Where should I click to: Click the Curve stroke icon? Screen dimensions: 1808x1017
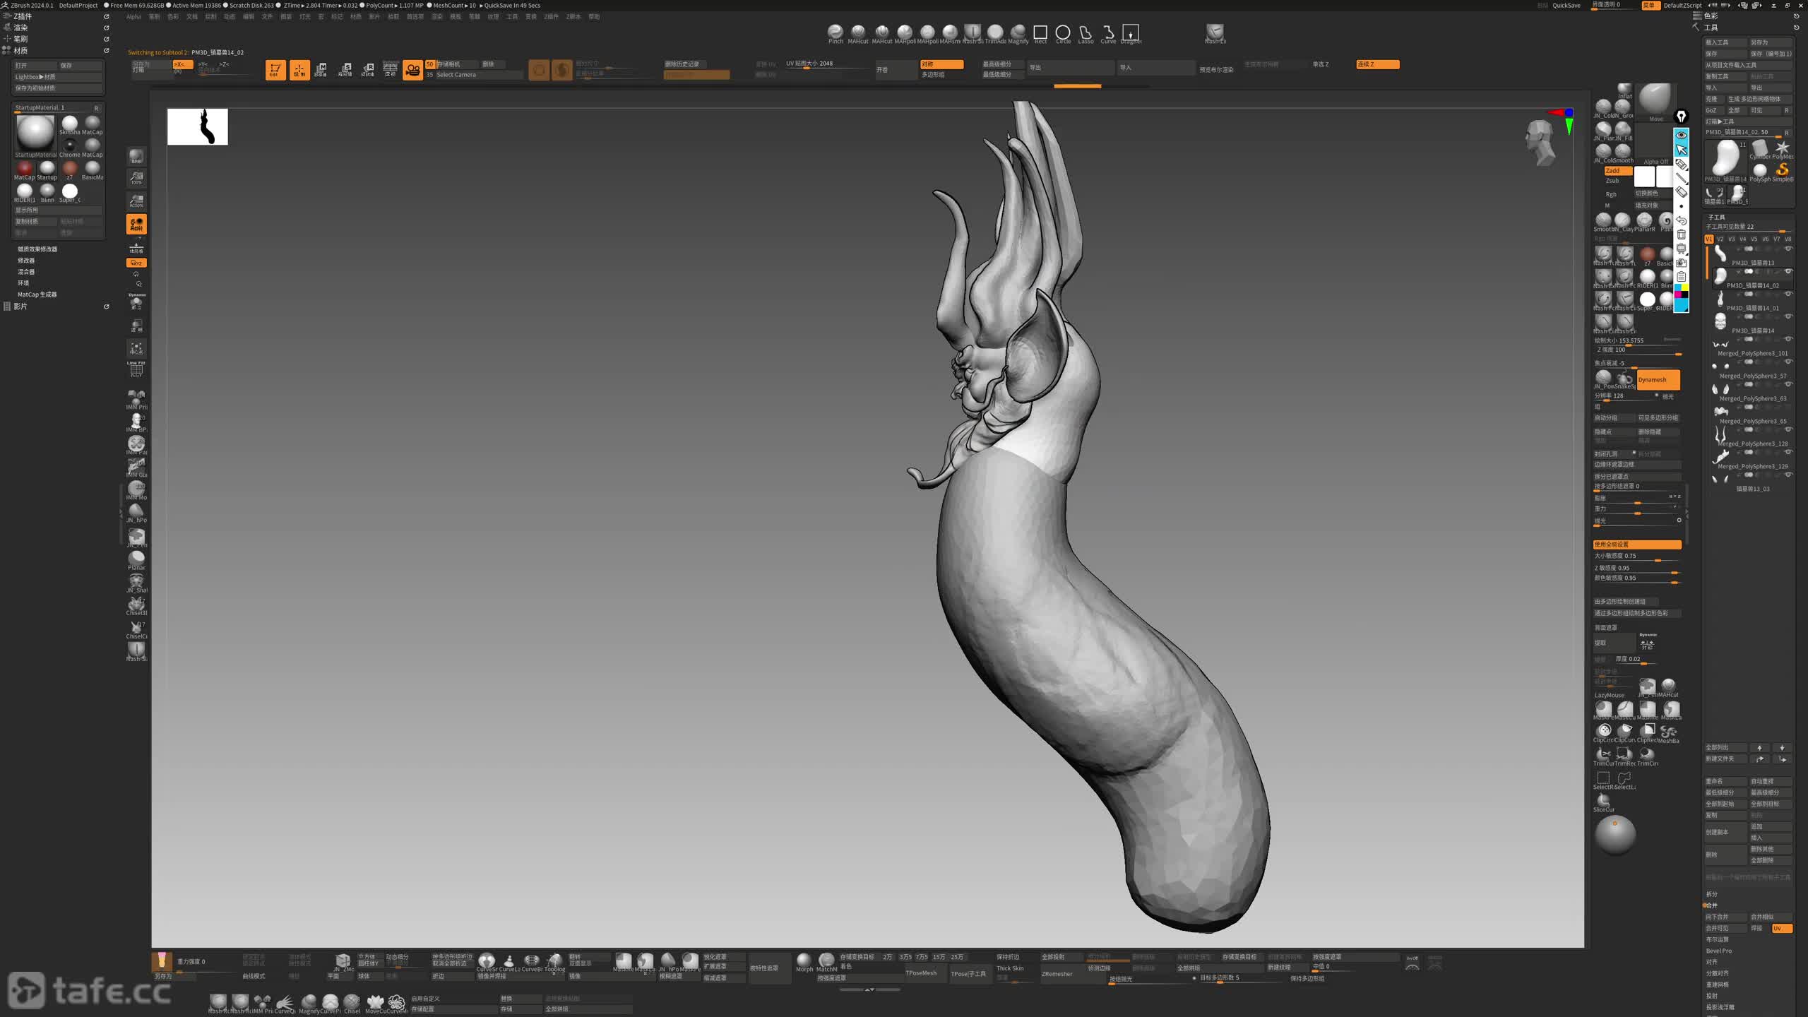(1108, 32)
